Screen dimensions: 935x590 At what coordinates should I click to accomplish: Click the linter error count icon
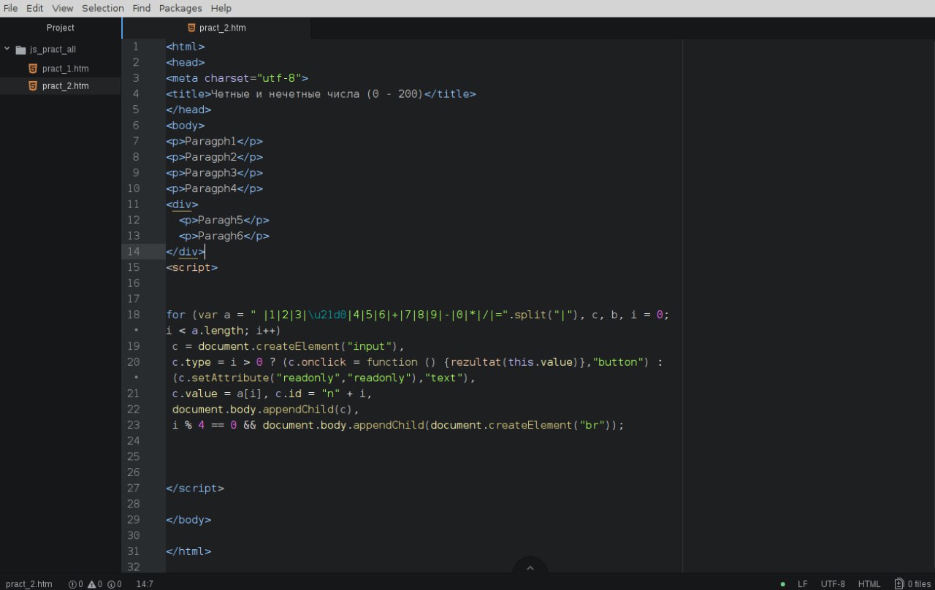tap(72, 584)
